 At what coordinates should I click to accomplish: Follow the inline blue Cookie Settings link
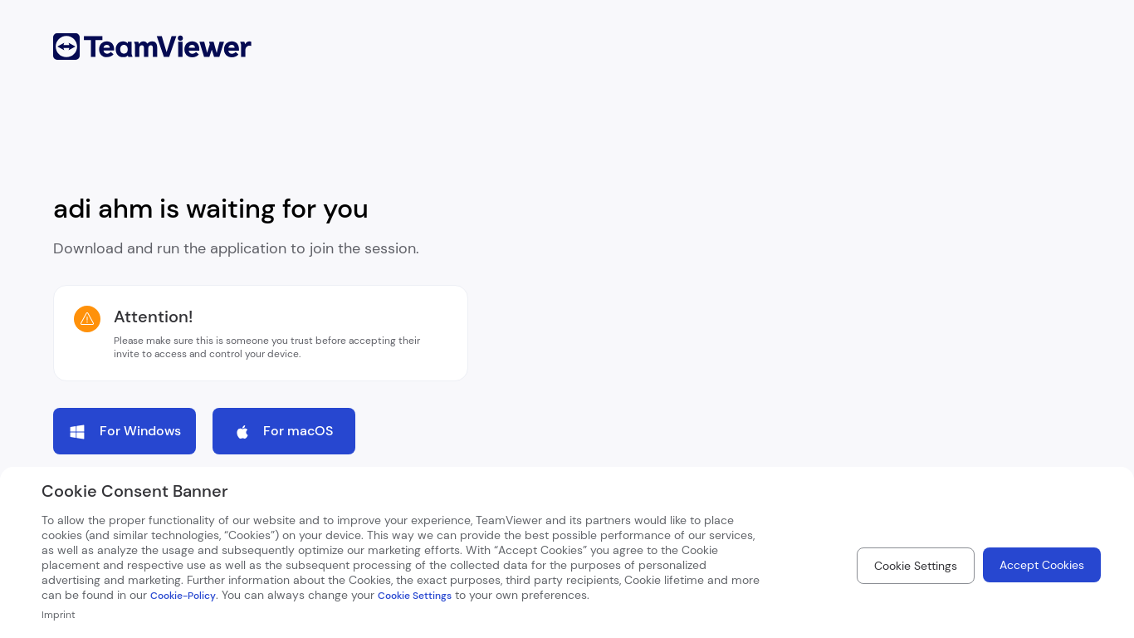(414, 596)
